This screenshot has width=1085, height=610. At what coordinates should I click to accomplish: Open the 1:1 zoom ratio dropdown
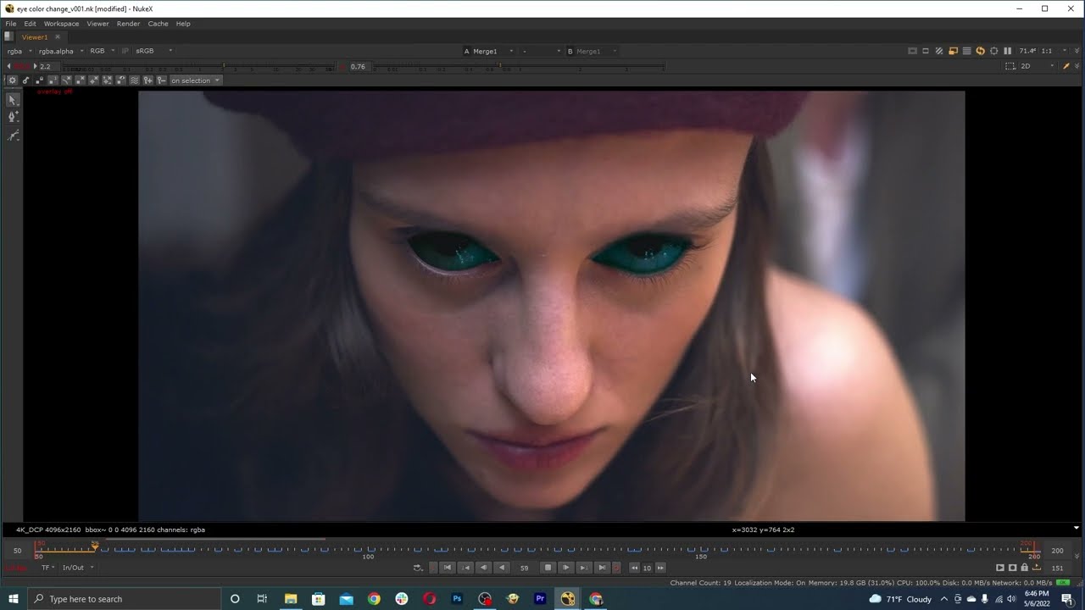pyautogui.click(x=1054, y=51)
